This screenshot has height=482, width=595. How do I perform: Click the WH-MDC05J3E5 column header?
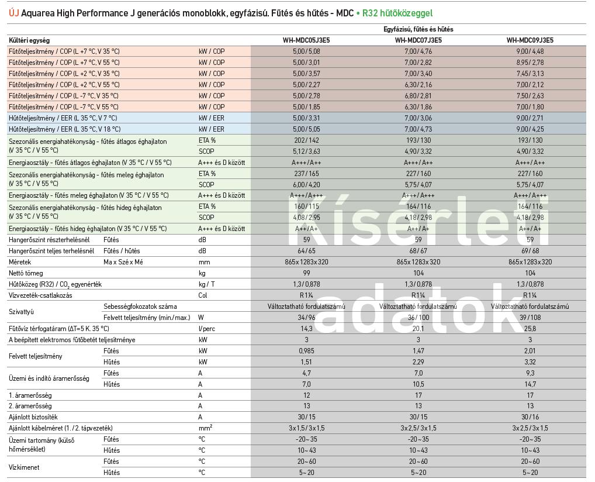click(306, 40)
